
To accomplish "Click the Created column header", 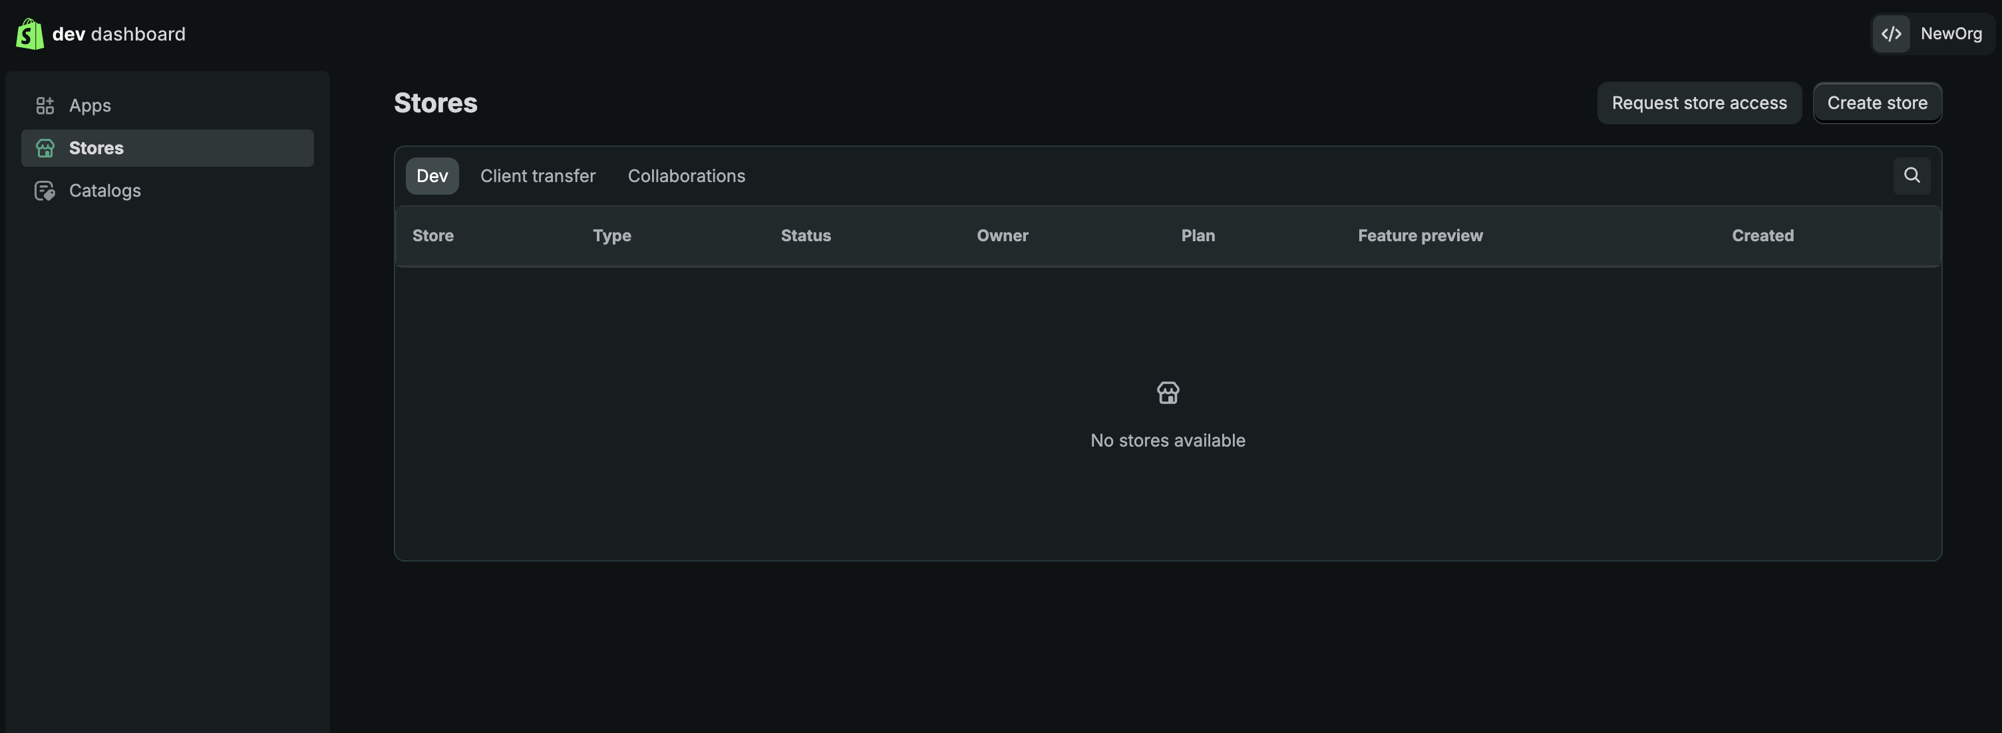I will point(1762,236).
